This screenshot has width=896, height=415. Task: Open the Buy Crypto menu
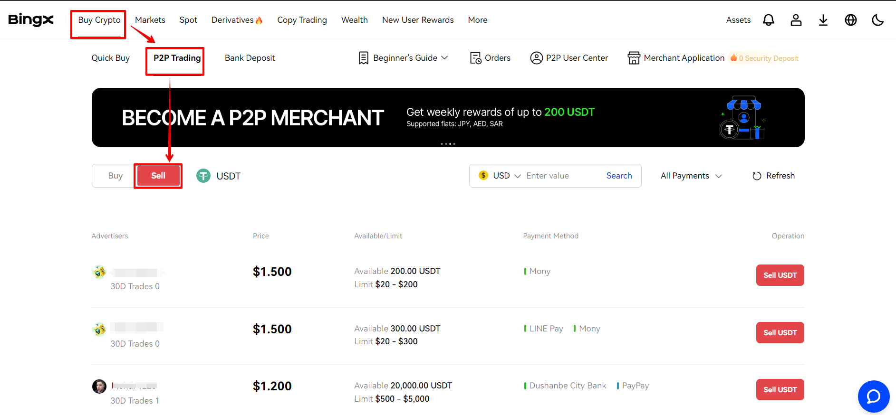[99, 20]
